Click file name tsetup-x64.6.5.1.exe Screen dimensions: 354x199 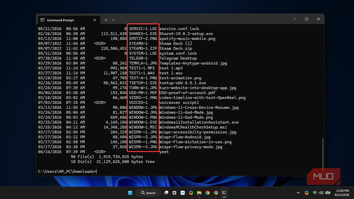pyautogui.click(x=183, y=83)
